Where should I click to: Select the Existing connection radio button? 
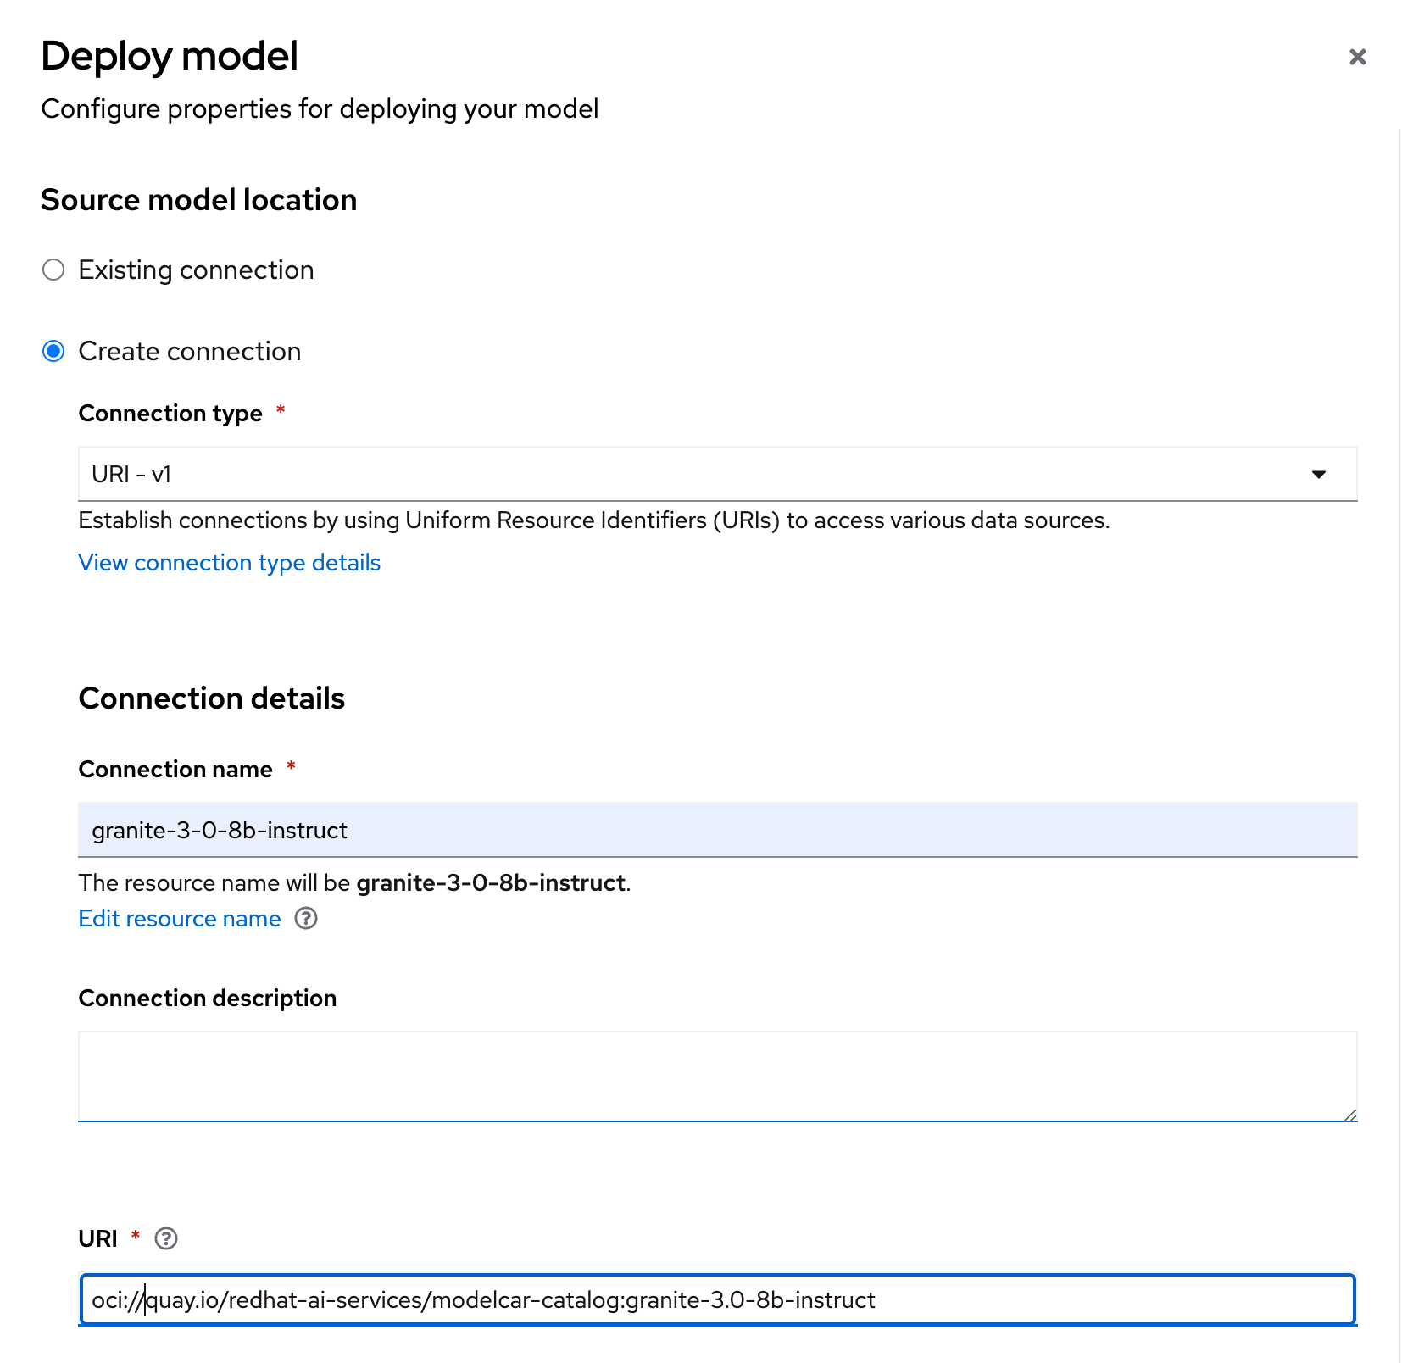(53, 270)
